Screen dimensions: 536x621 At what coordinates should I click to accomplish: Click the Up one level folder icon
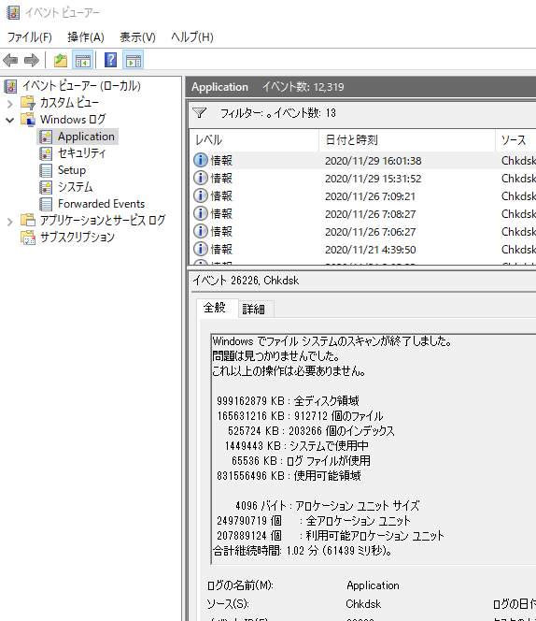coord(61,61)
